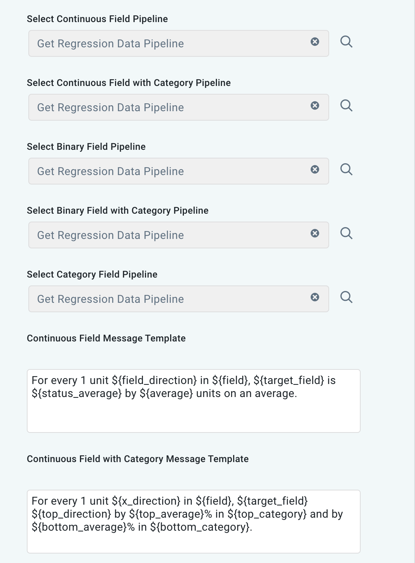
Task: Clear the Select Category Field Pipeline selection
Action: coord(315,297)
